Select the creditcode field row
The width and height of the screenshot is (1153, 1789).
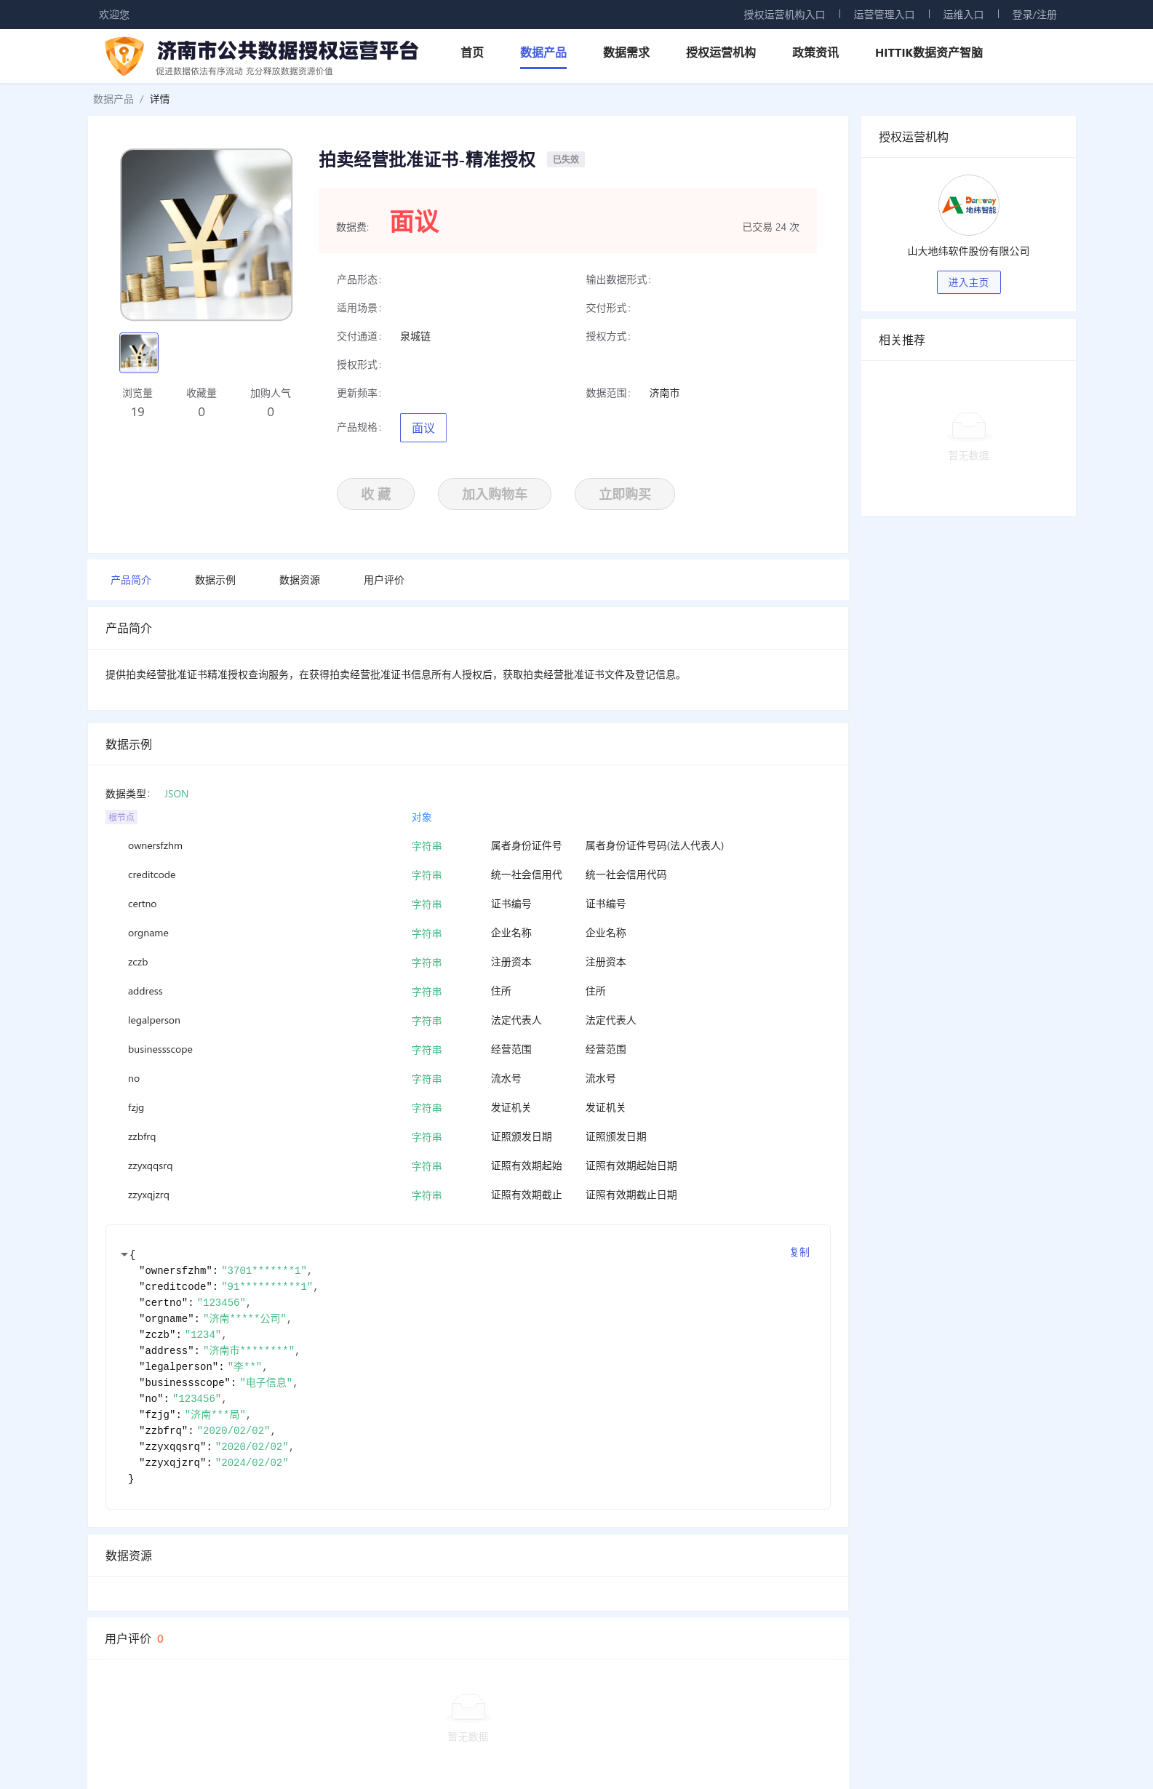click(x=468, y=874)
